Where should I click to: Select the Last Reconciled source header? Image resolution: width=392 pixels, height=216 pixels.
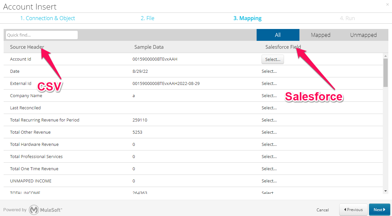(25, 108)
